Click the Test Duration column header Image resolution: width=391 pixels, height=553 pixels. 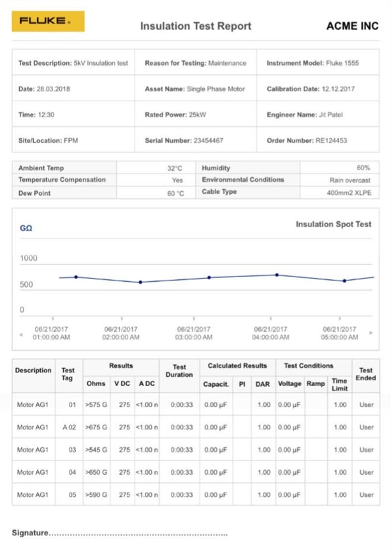[179, 370]
